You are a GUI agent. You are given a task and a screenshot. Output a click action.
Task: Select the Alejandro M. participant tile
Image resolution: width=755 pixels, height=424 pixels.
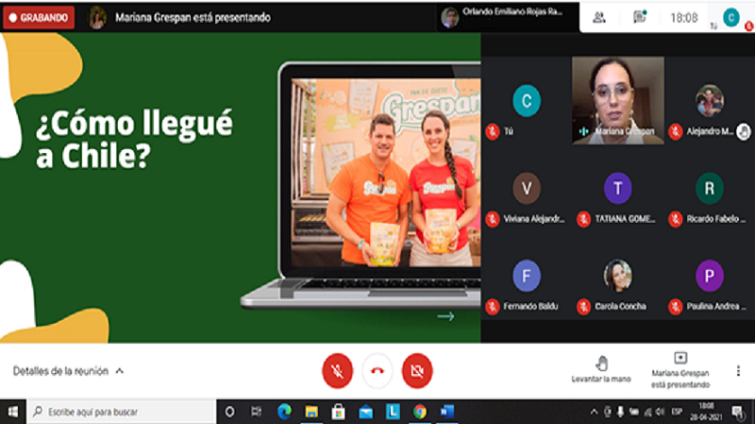(710, 100)
